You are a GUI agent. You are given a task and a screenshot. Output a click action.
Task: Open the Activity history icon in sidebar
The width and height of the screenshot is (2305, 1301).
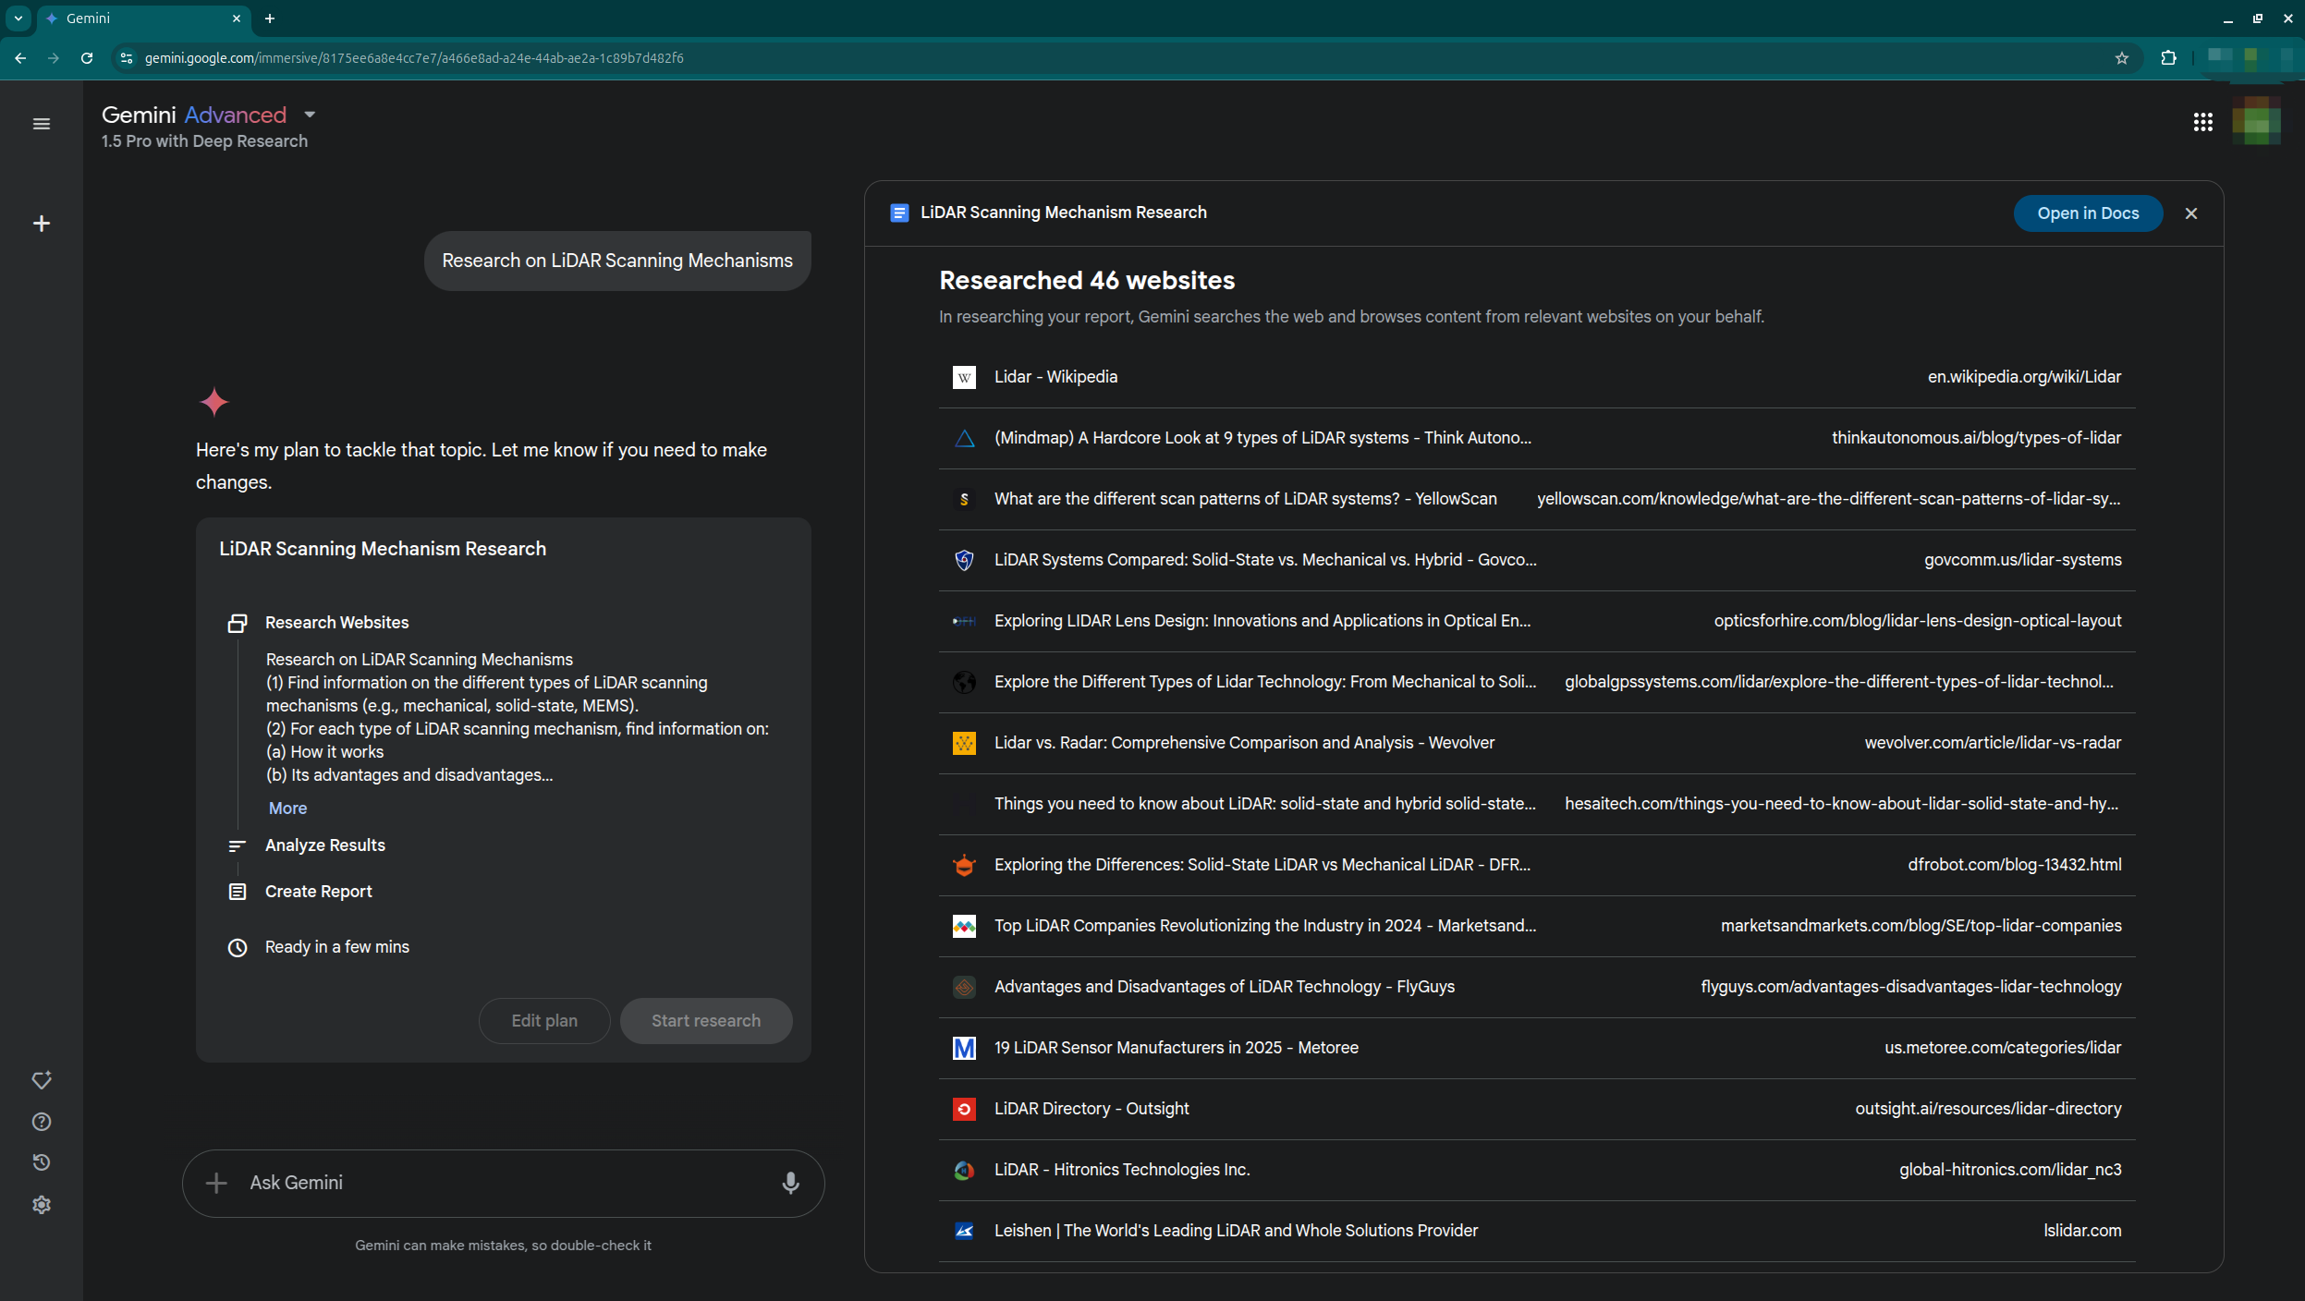(x=42, y=1162)
